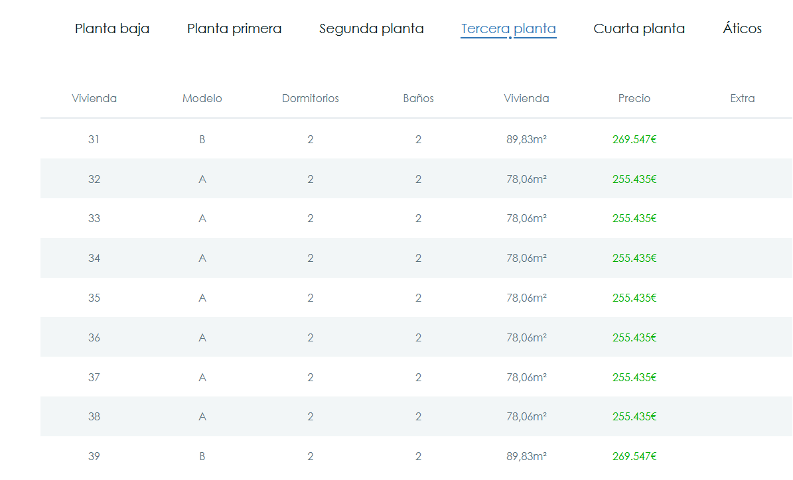Click the price in vivienda 35 row
Image resolution: width=793 pixels, height=480 pixels.
(634, 298)
